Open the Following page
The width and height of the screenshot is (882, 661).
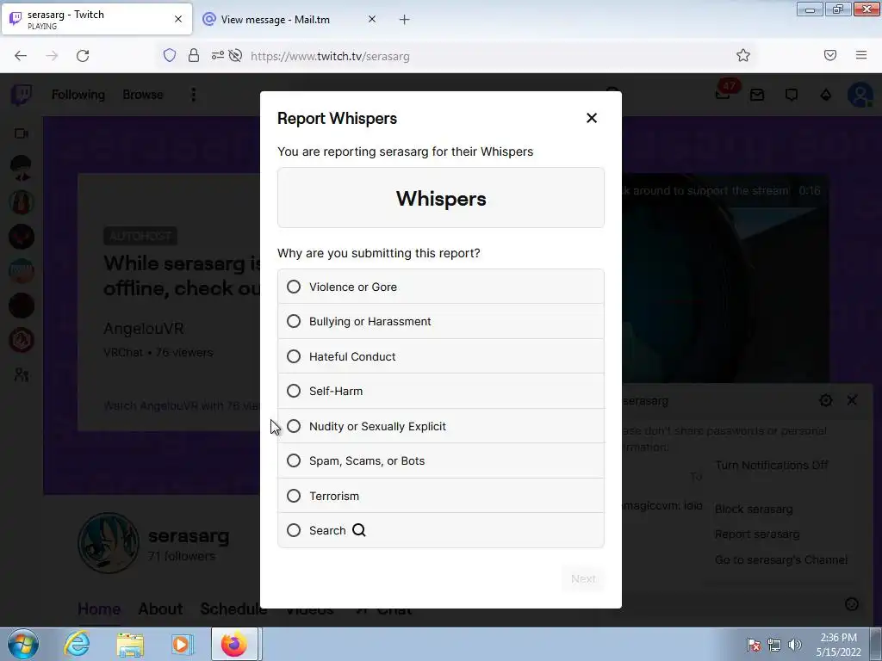tap(78, 95)
